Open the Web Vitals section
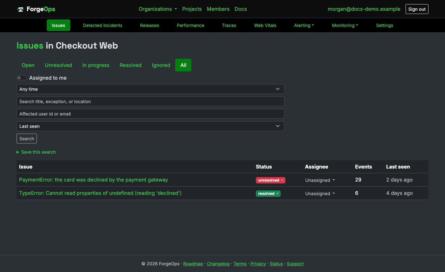The image size is (445, 272). [x=265, y=25]
